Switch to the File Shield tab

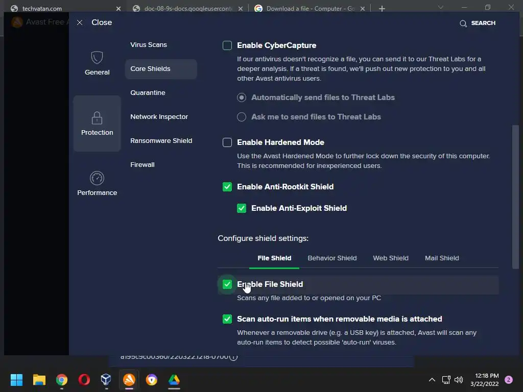[x=274, y=258]
